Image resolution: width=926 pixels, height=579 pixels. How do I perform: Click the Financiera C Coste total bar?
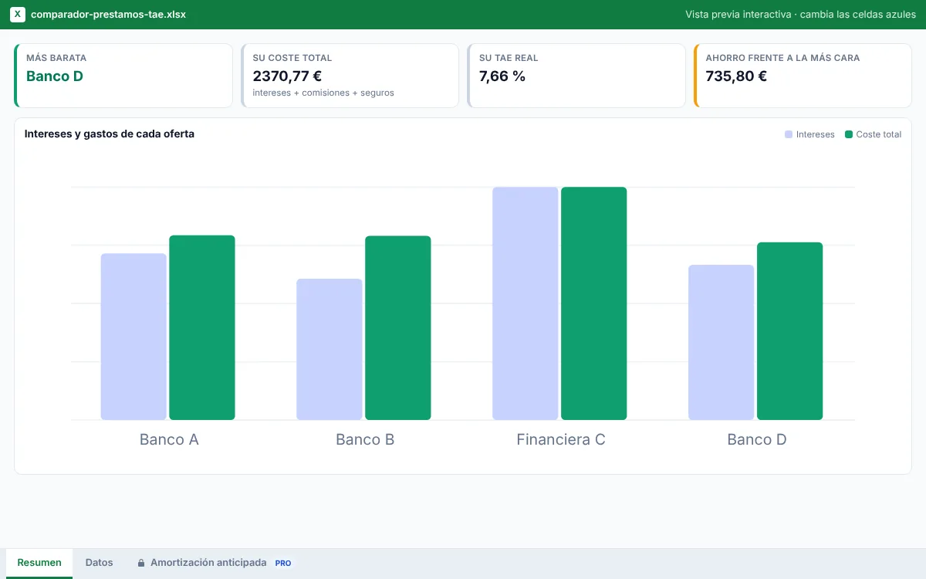coord(594,303)
